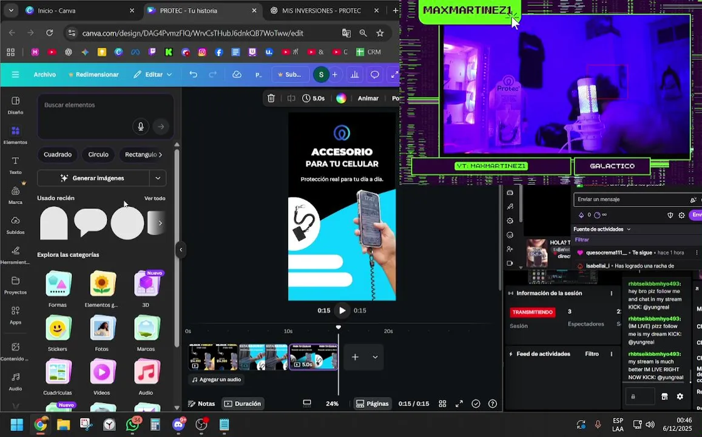Open the color picker swatch in toolbar
This screenshot has height=437, width=702.
click(x=341, y=98)
